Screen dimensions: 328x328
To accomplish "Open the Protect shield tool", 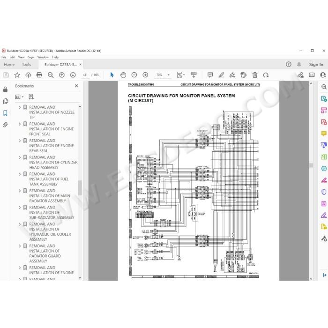I will (x=324, y=192).
